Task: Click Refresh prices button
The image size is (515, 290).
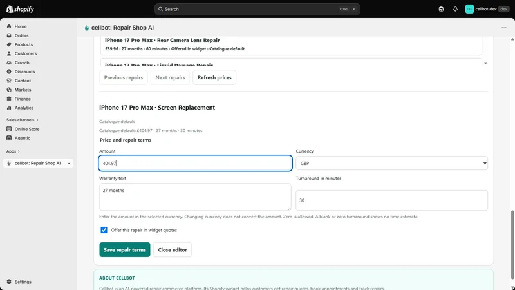Action: [x=214, y=77]
